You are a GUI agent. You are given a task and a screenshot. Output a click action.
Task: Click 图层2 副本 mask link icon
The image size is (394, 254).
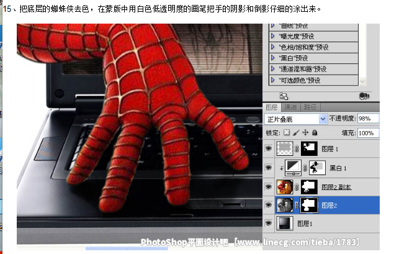297,187
